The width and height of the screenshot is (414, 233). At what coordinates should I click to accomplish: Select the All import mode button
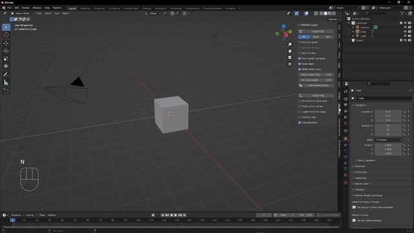[304, 37]
